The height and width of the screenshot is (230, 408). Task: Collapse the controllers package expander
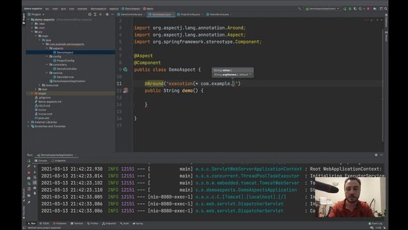[47, 65]
